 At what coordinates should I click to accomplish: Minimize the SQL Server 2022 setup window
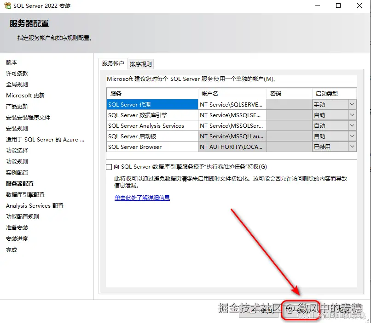click(x=318, y=6)
